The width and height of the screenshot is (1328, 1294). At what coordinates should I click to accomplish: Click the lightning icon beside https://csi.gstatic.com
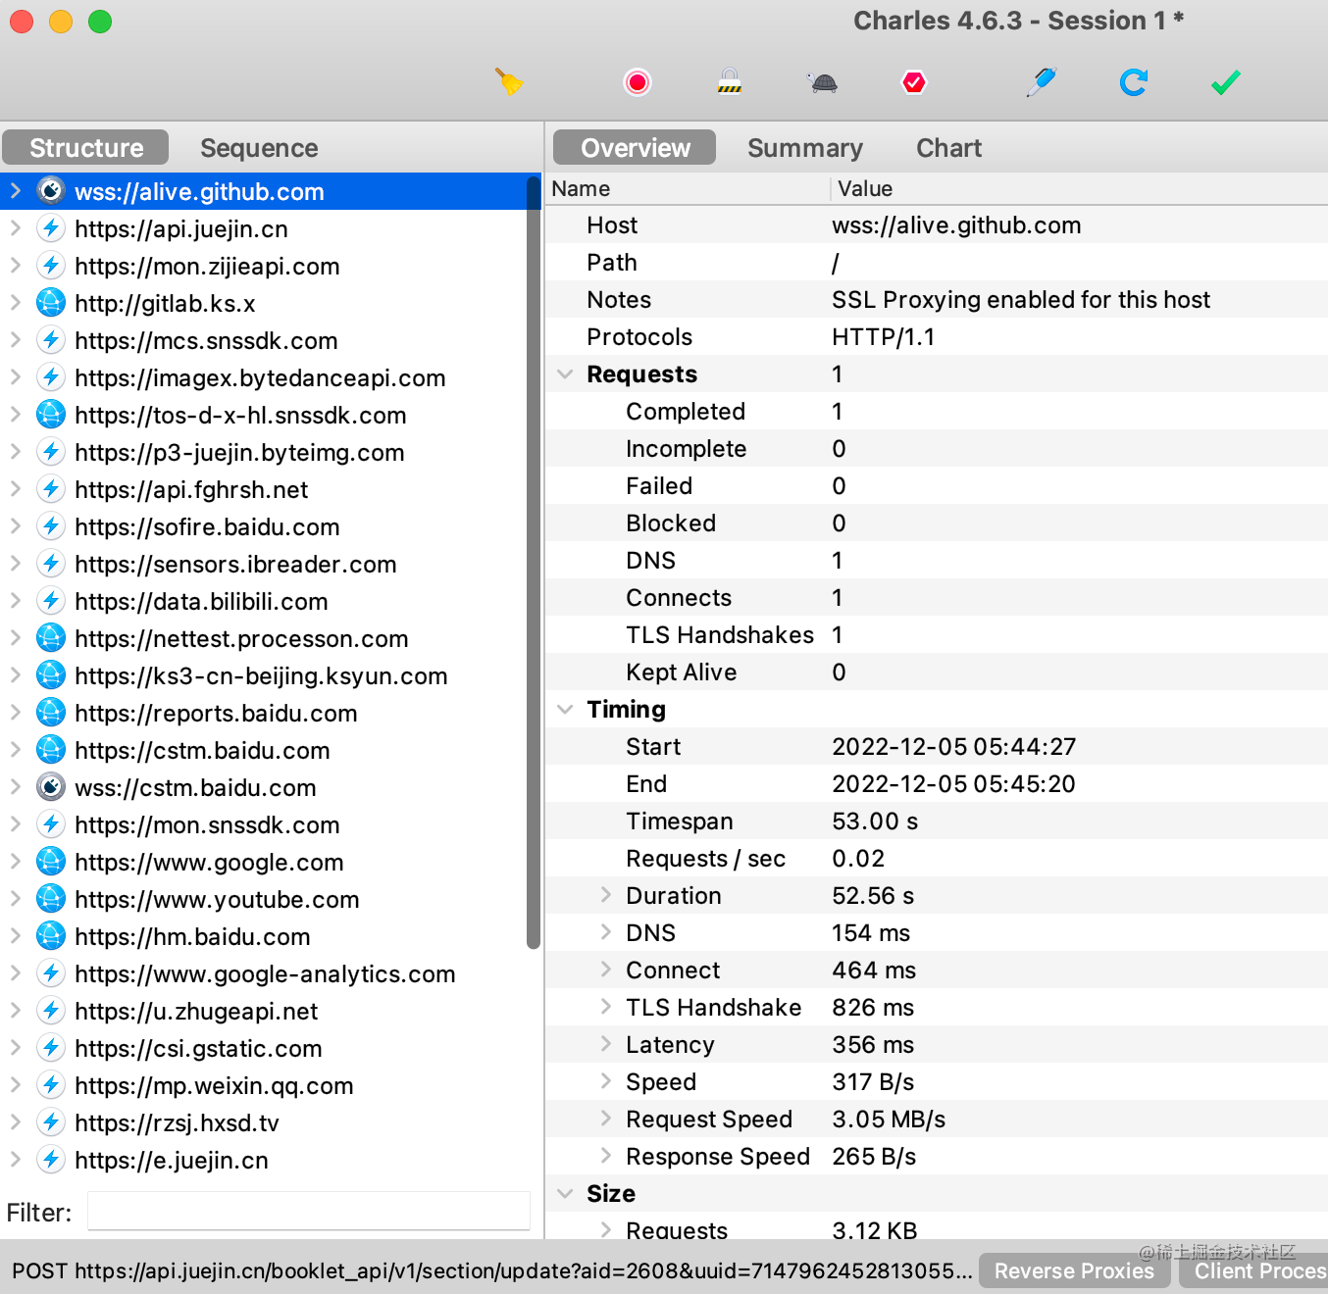click(51, 1048)
